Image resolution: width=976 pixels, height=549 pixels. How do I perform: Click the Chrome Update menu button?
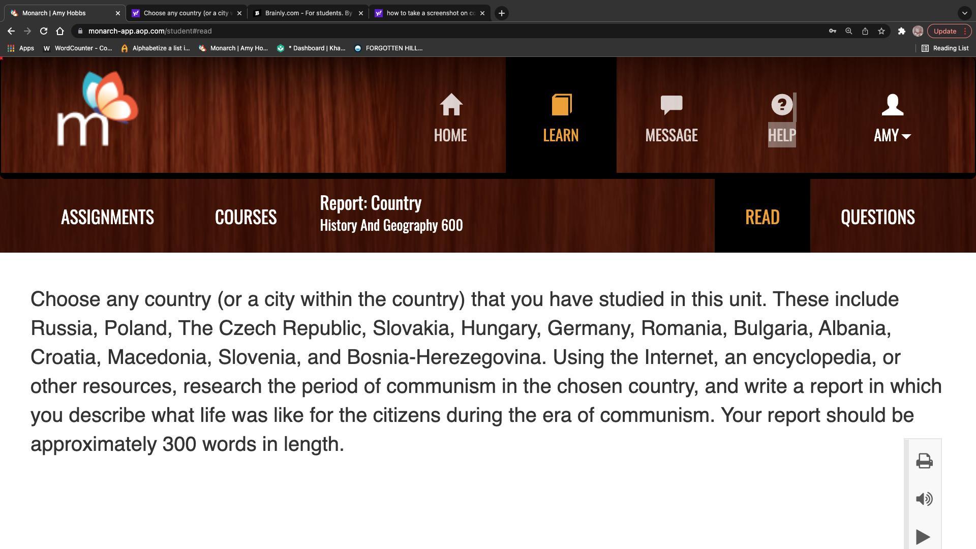949,31
